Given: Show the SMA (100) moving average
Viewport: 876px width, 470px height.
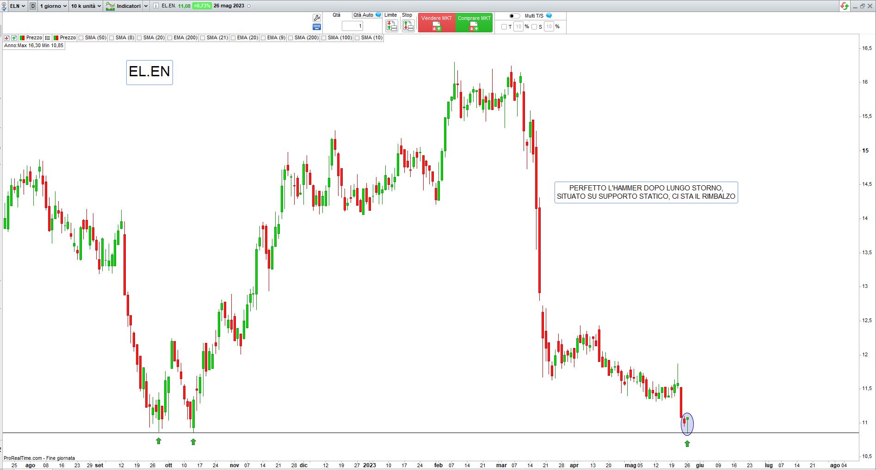Looking at the screenshot, I should (324, 38).
